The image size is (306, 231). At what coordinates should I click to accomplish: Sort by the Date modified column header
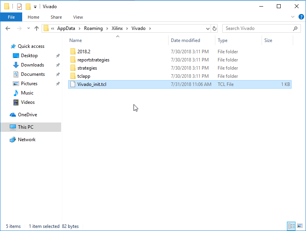pyautogui.click(x=185, y=40)
